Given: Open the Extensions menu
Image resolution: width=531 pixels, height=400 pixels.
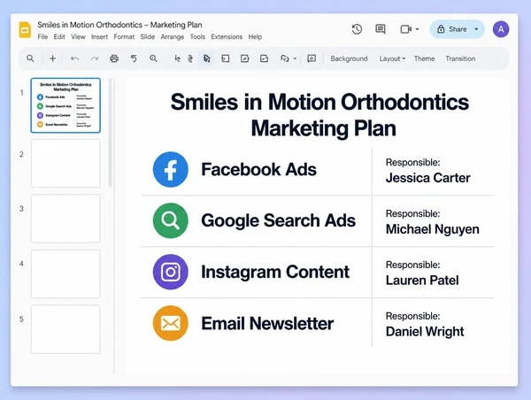Looking at the screenshot, I should [227, 36].
